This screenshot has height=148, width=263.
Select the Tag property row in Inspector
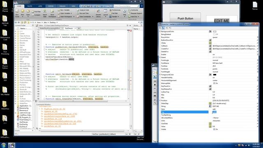pyautogui.click(x=185, y=112)
